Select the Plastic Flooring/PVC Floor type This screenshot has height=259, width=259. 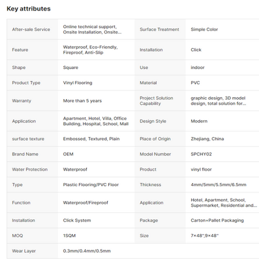(91, 184)
